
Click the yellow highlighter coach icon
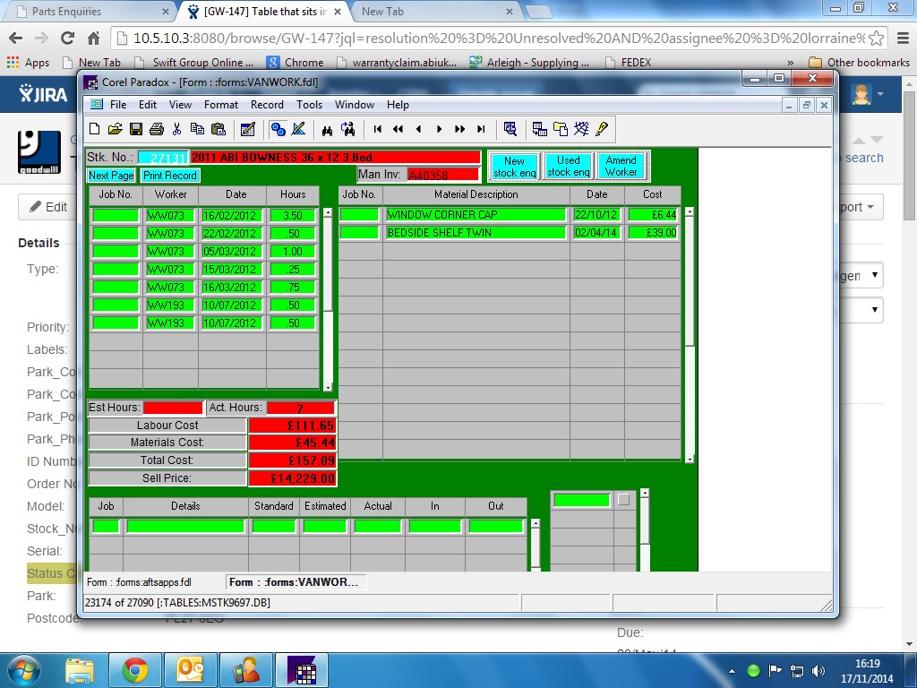pyautogui.click(x=602, y=129)
